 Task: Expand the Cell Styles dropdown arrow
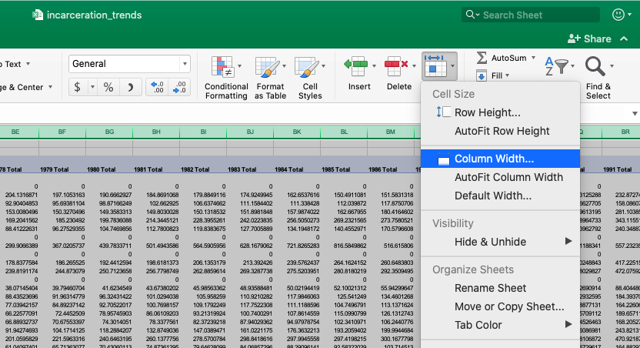tap(323, 65)
